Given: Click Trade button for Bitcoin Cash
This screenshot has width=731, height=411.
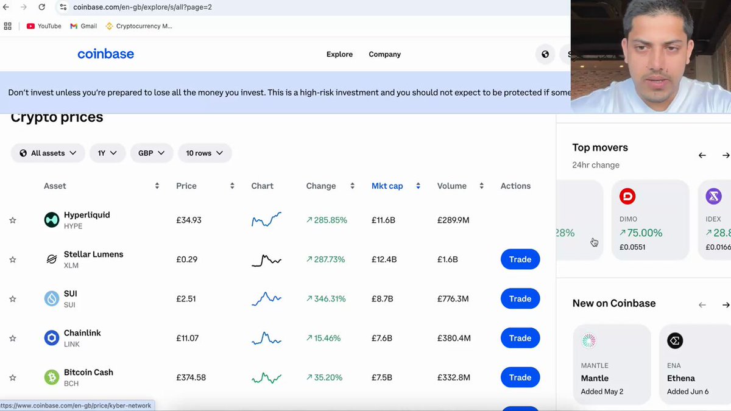Looking at the screenshot, I should click(520, 378).
